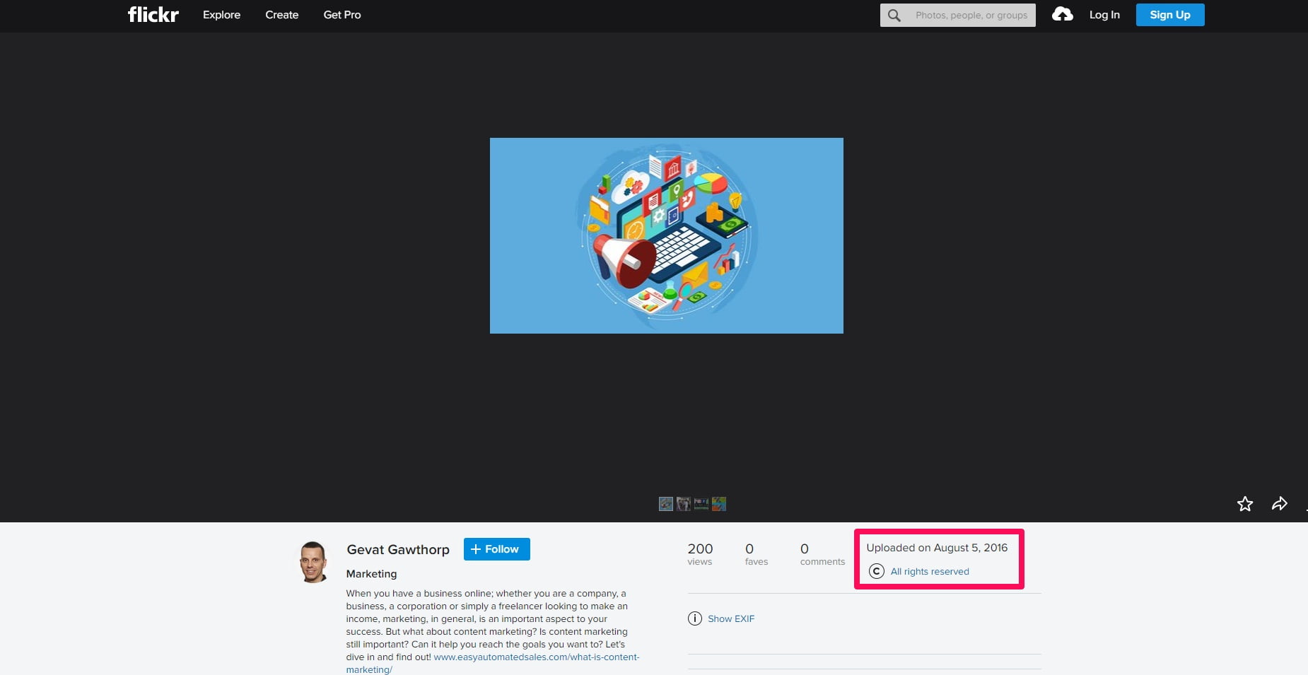Click the Uploaded on August 5, 2016 text
This screenshot has width=1308, height=675.
tap(937, 548)
